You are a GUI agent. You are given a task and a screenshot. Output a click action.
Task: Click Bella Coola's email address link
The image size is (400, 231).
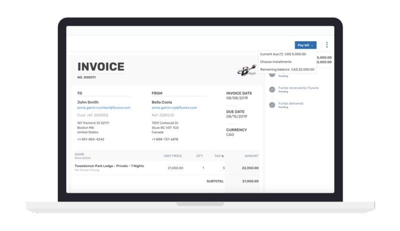tap(174, 108)
